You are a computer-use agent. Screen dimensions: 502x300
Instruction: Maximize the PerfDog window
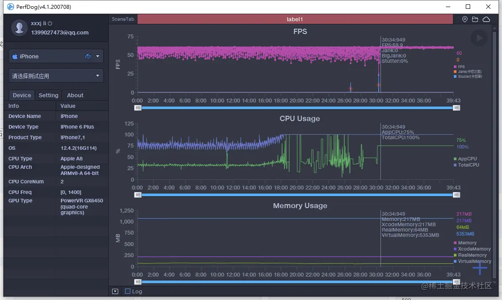pyautogui.click(x=468, y=7)
